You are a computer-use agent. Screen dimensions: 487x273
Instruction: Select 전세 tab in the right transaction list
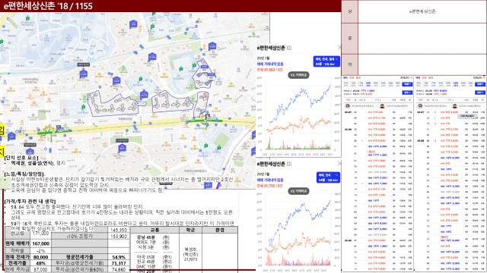[425, 78]
